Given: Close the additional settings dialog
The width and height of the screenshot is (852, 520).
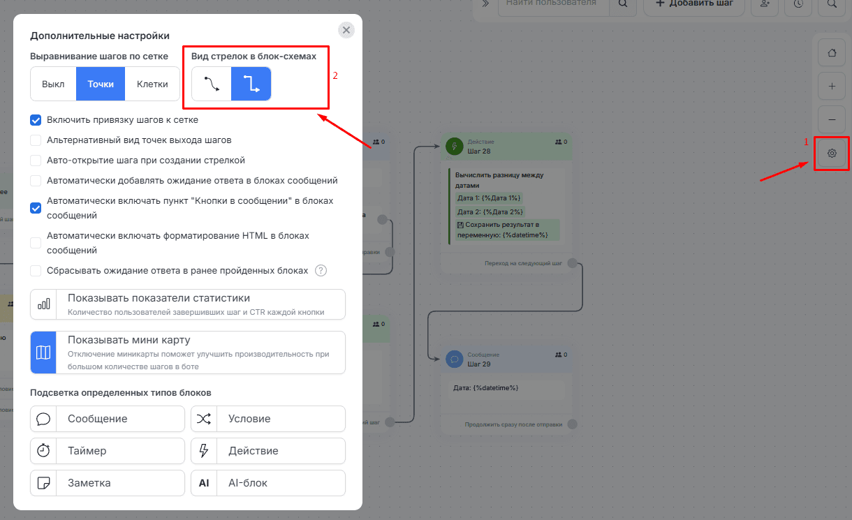Looking at the screenshot, I should (x=346, y=30).
